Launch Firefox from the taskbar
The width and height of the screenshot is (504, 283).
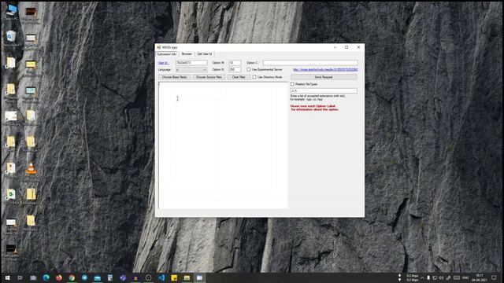[x=59, y=277]
